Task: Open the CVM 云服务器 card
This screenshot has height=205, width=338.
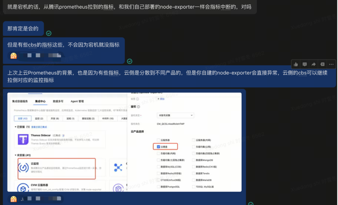Action: [60, 187]
